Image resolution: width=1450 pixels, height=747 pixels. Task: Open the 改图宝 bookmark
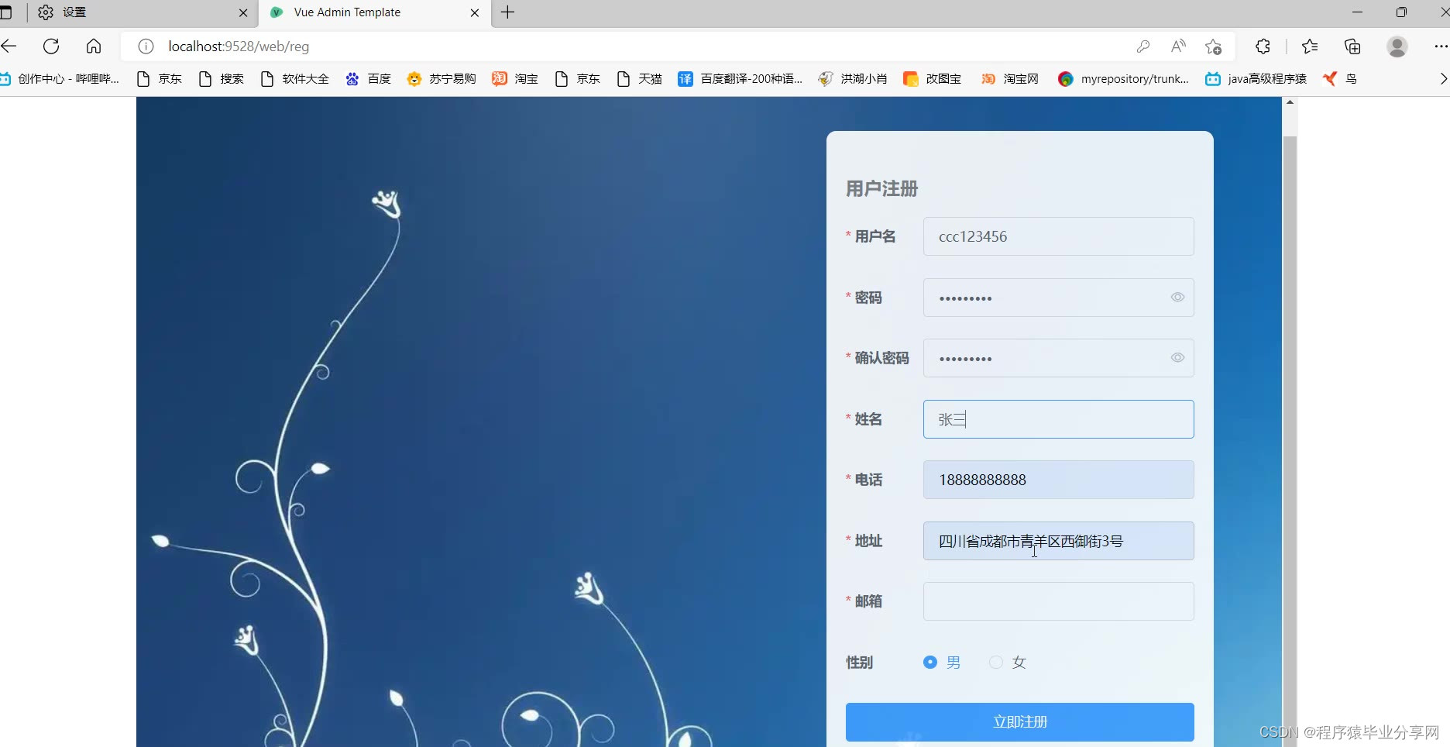click(x=933, y=79)
